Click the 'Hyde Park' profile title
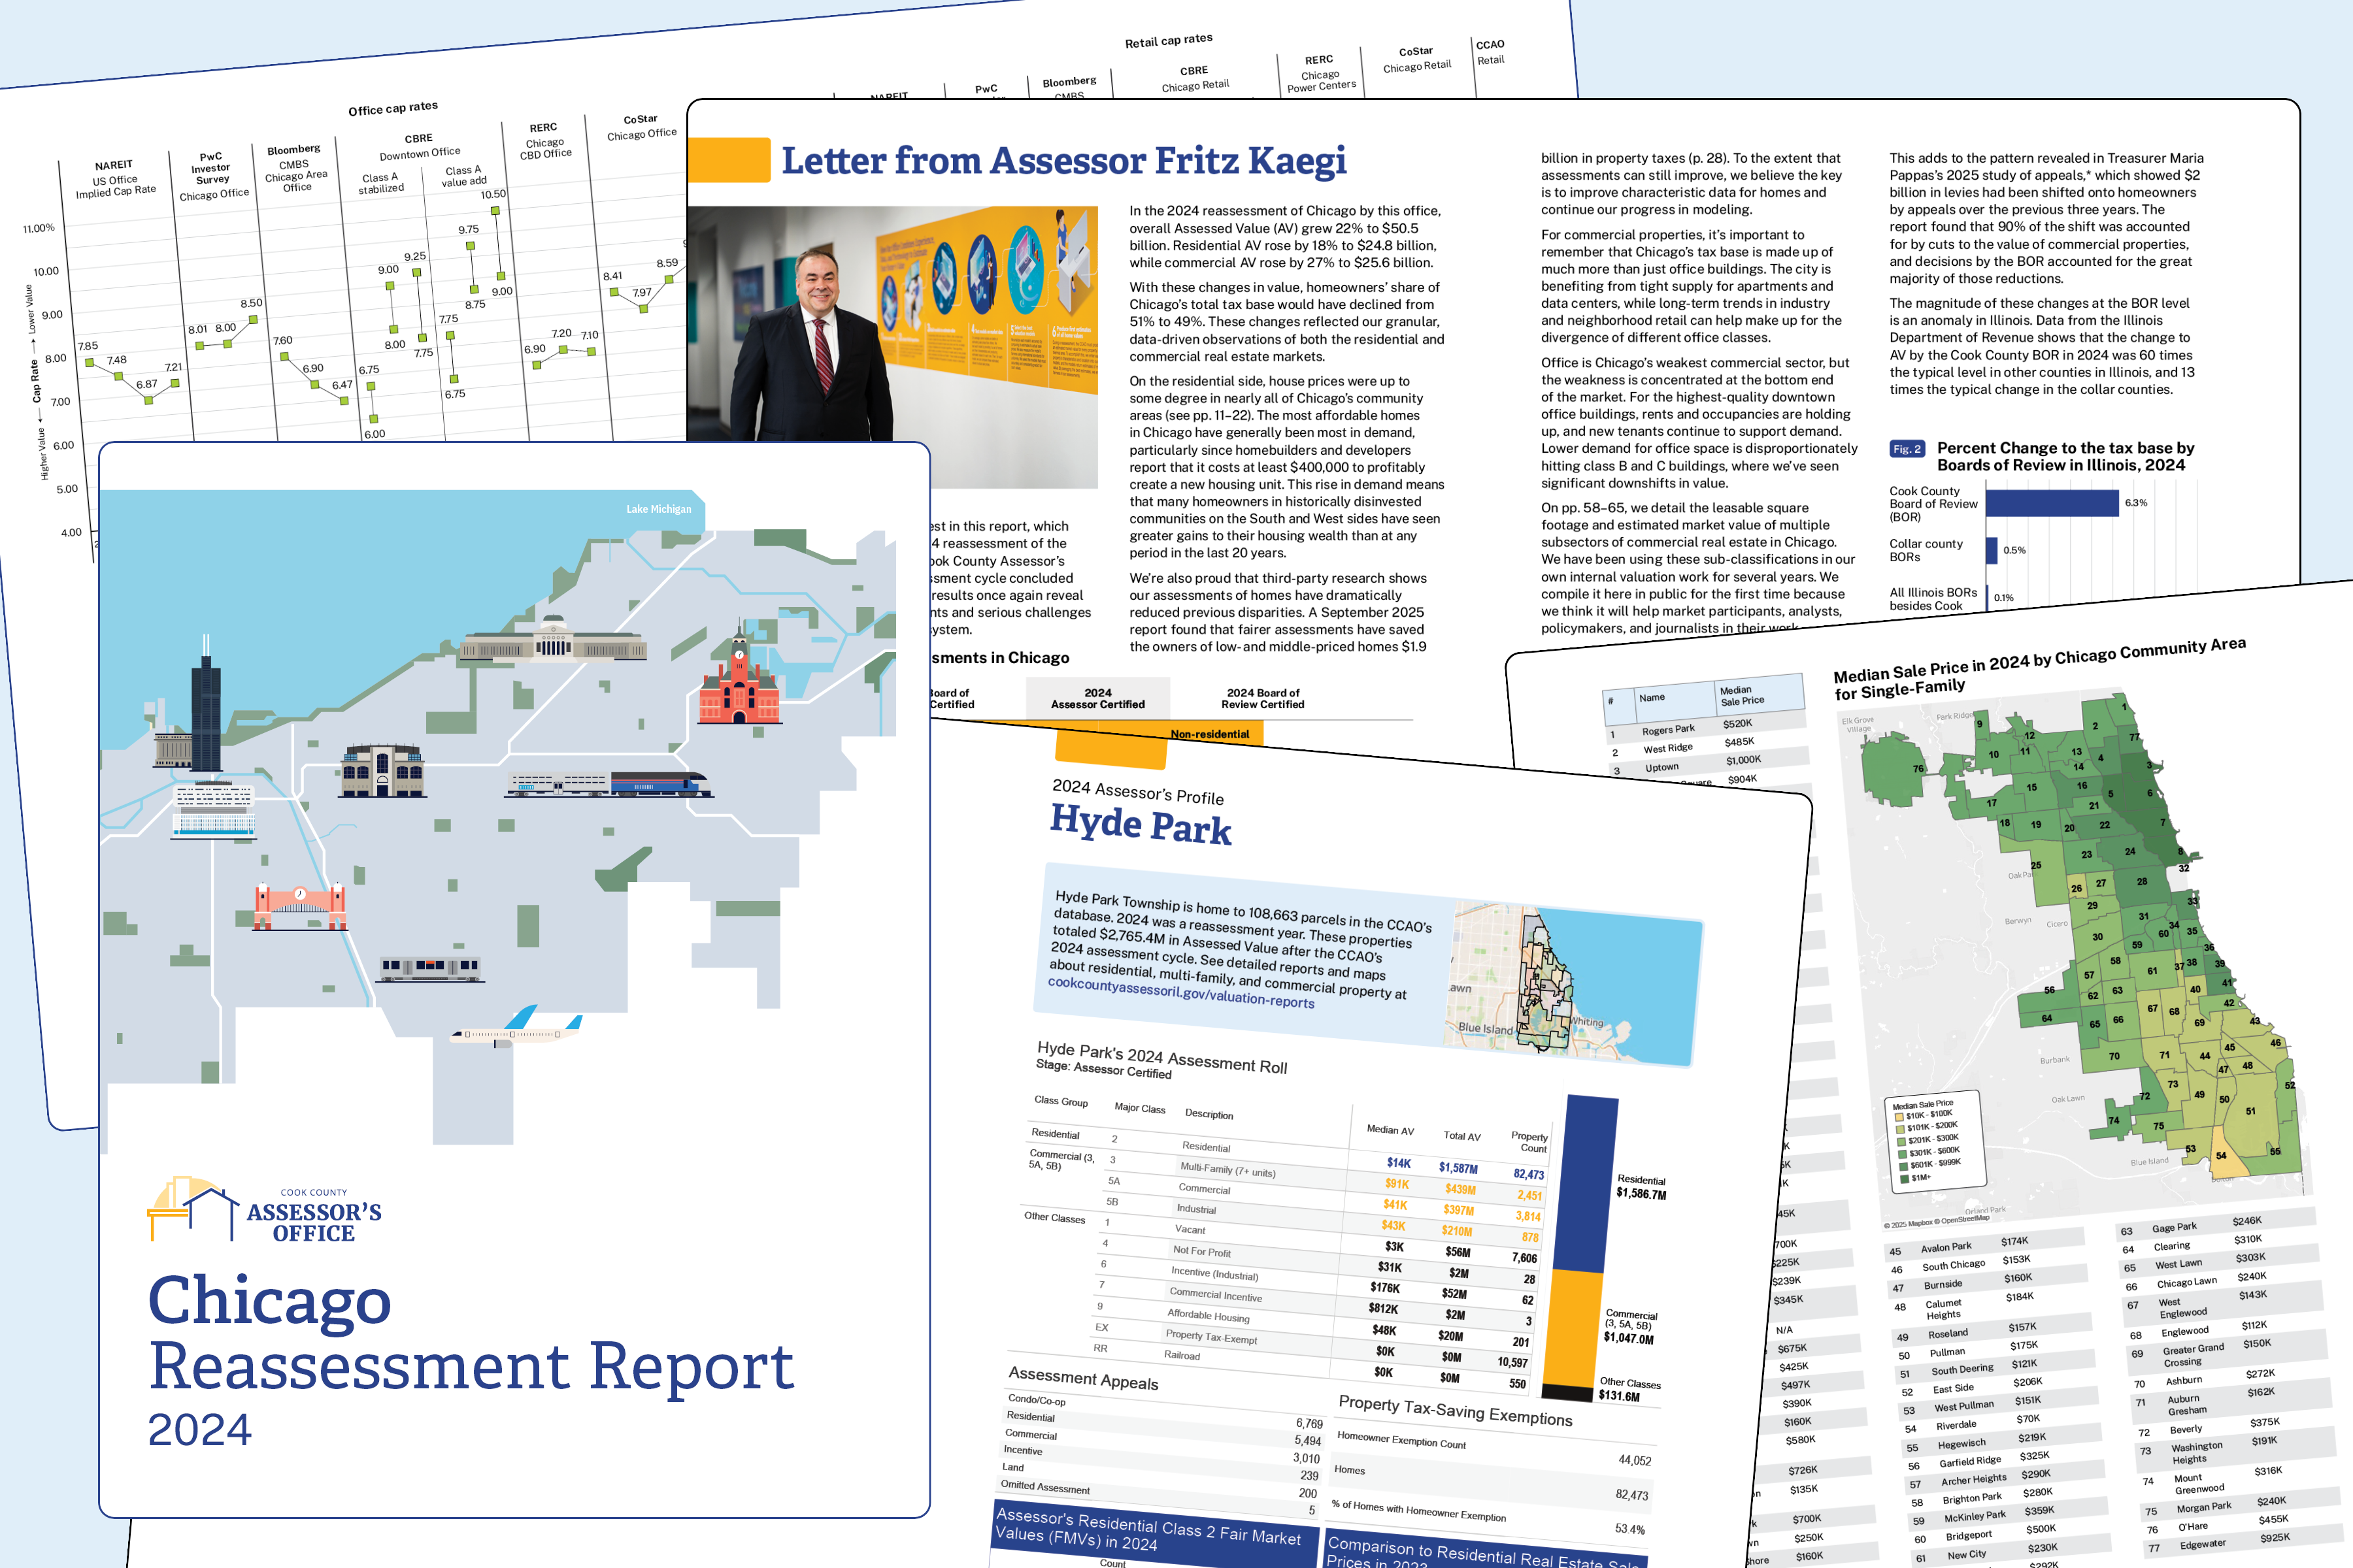 1141,825
